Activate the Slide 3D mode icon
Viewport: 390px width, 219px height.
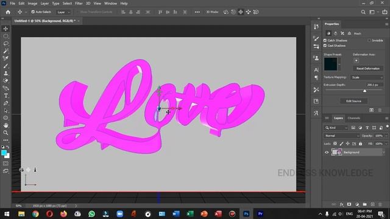[x=248, y=12]
